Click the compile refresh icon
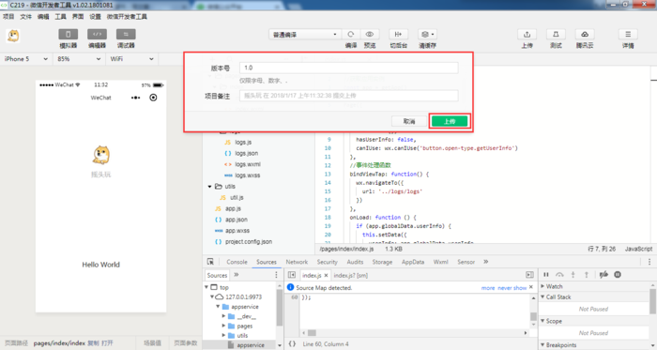Viewport: 657px width, 350px height. point(351,35)
